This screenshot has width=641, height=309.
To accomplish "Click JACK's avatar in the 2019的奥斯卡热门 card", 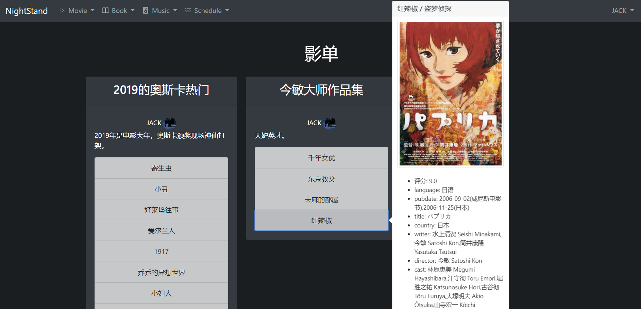I will (x=170, y=123).
